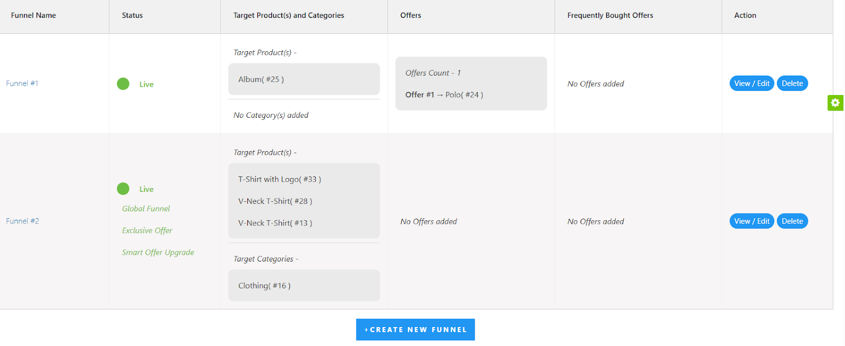Select the Clothing (#16) target category chip
Screen dimensions: 845x346
304,285
